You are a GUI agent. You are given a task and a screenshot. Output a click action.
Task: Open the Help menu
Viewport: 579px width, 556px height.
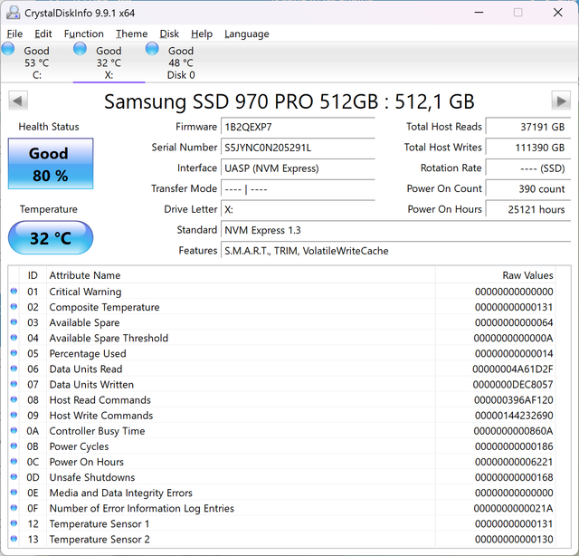[x=202, y=34]
